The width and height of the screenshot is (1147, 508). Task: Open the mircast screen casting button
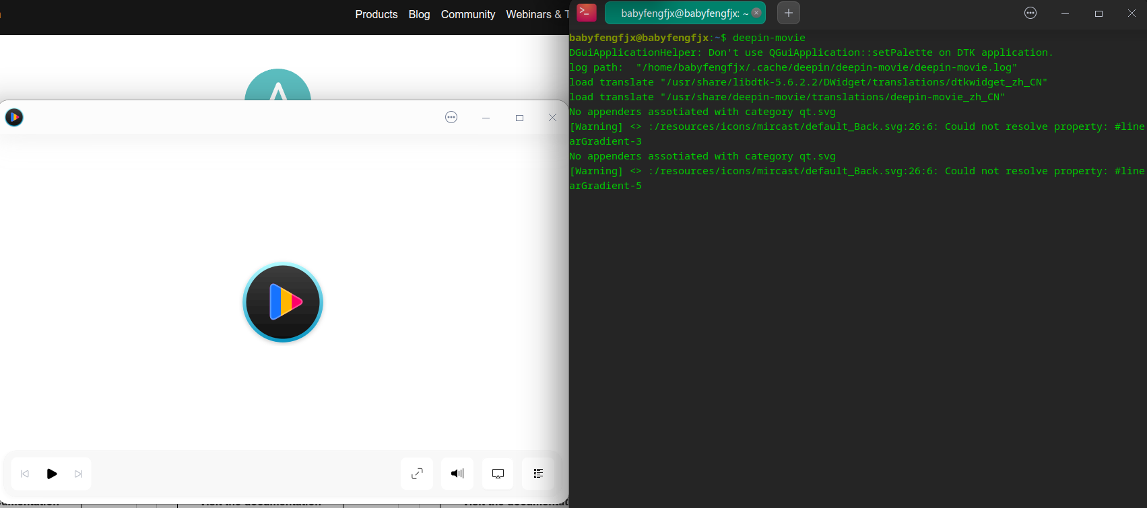click(x=498, y=474)
